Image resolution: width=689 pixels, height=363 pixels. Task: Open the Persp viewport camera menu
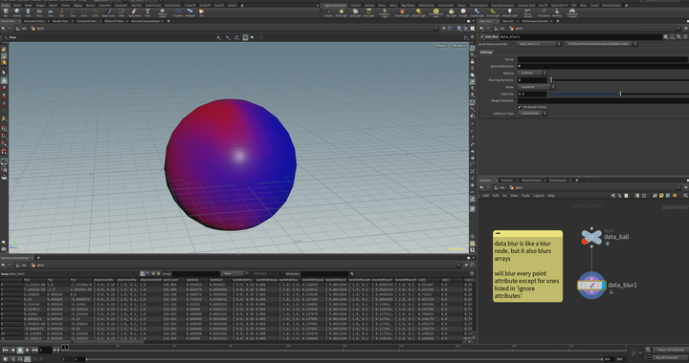(x=441, y=46)
